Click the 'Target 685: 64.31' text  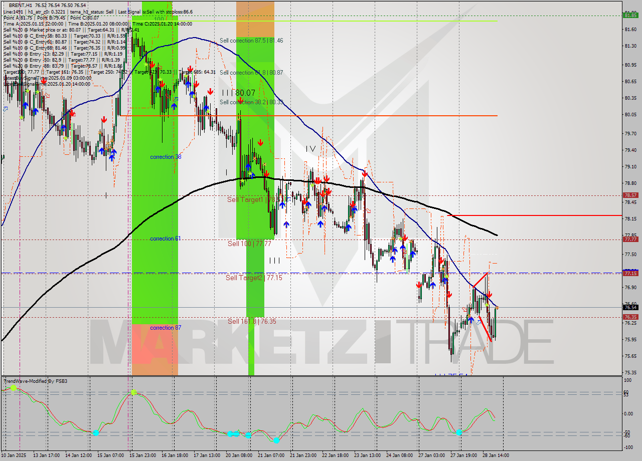tap(198, 72)
